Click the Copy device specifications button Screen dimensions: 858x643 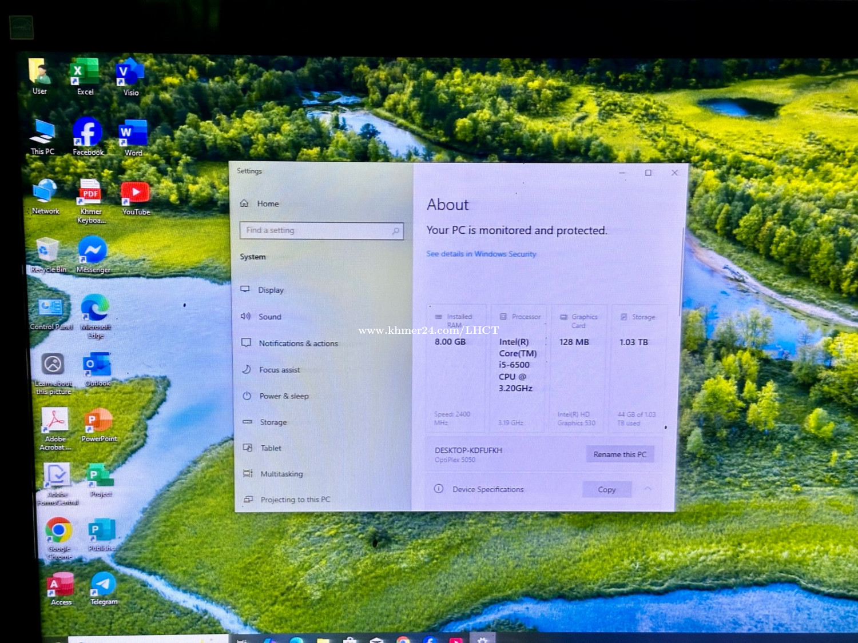tap(606, 490)
